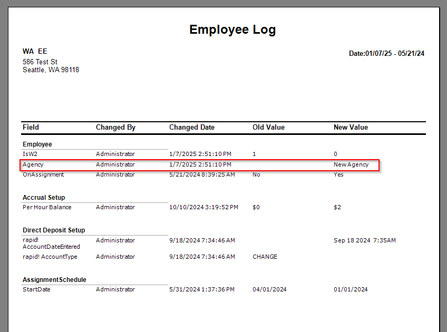Screen dimensions: 447x332
Task: Select the Employee section heading
Action: pos(37,144)
